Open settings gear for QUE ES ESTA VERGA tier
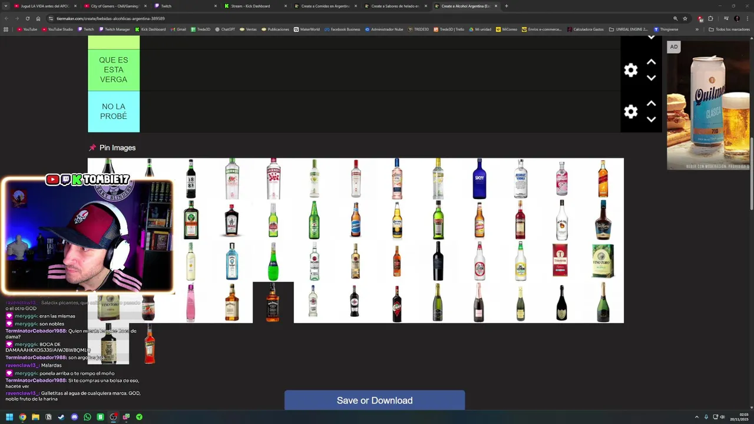 631,70
